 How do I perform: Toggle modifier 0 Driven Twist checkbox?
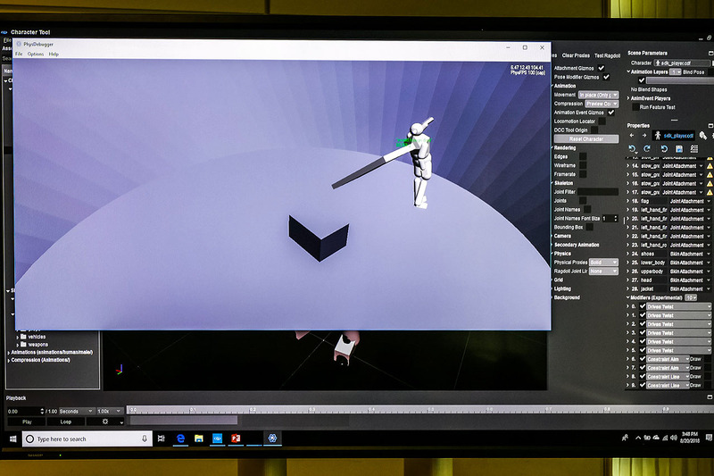click(643, 306)
